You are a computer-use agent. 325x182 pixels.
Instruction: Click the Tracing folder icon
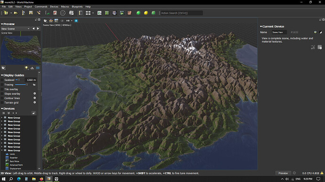coord(34,84)
